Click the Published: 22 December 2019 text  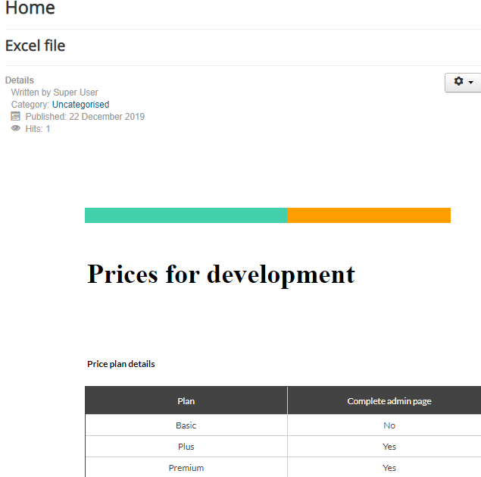[85, 117]
